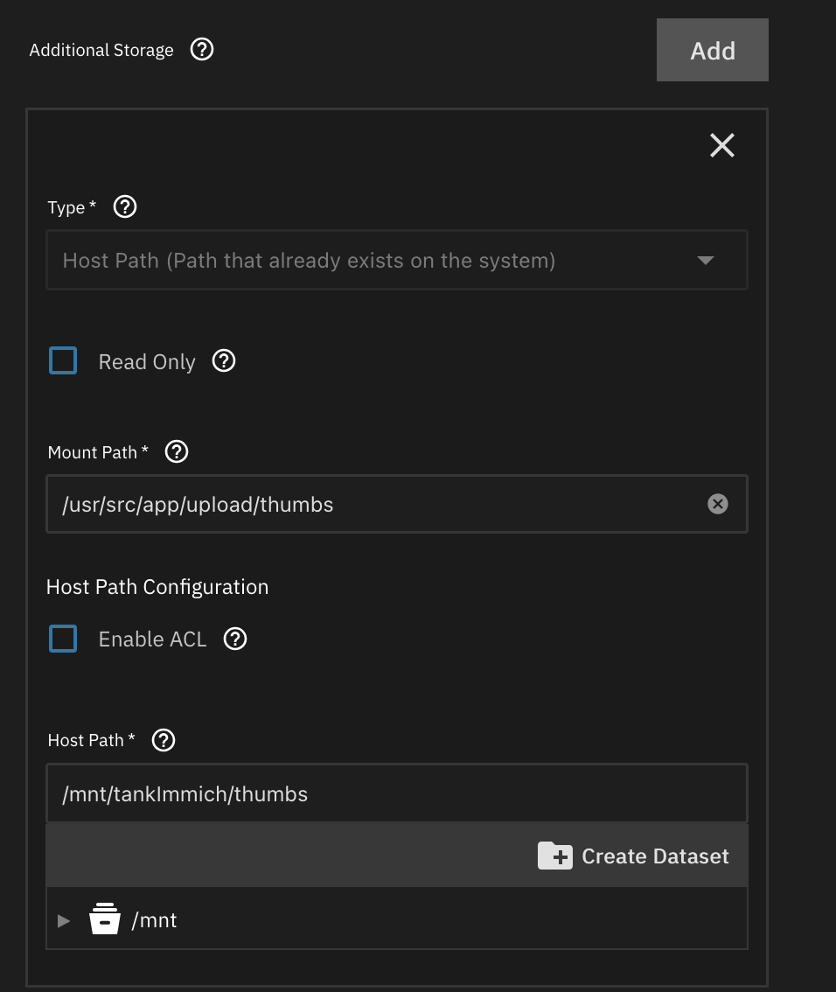Focus the Host Path input field

395,794
